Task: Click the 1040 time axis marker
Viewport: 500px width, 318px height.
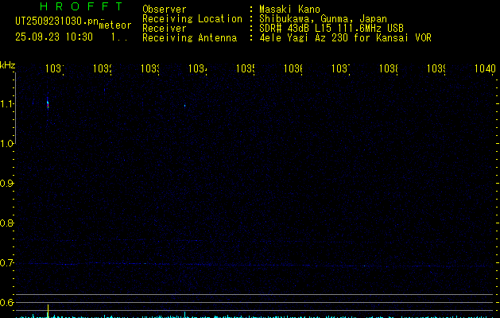Action: [483, 69]
